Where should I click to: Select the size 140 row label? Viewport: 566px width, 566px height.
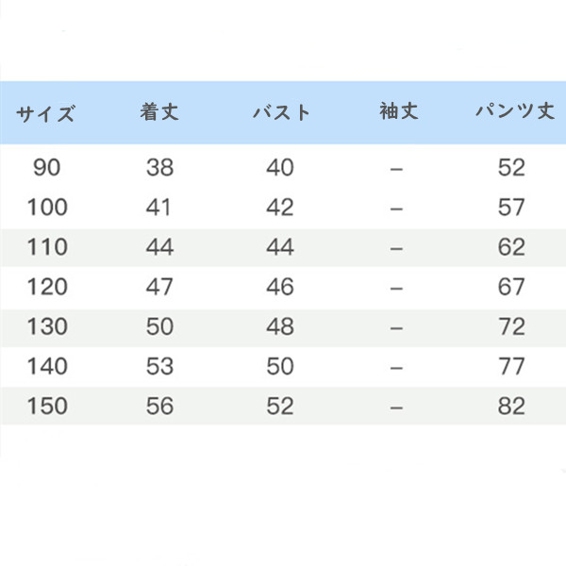(47, 366)
